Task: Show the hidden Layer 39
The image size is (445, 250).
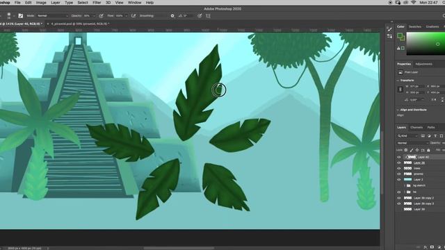Action: point(398,209)
